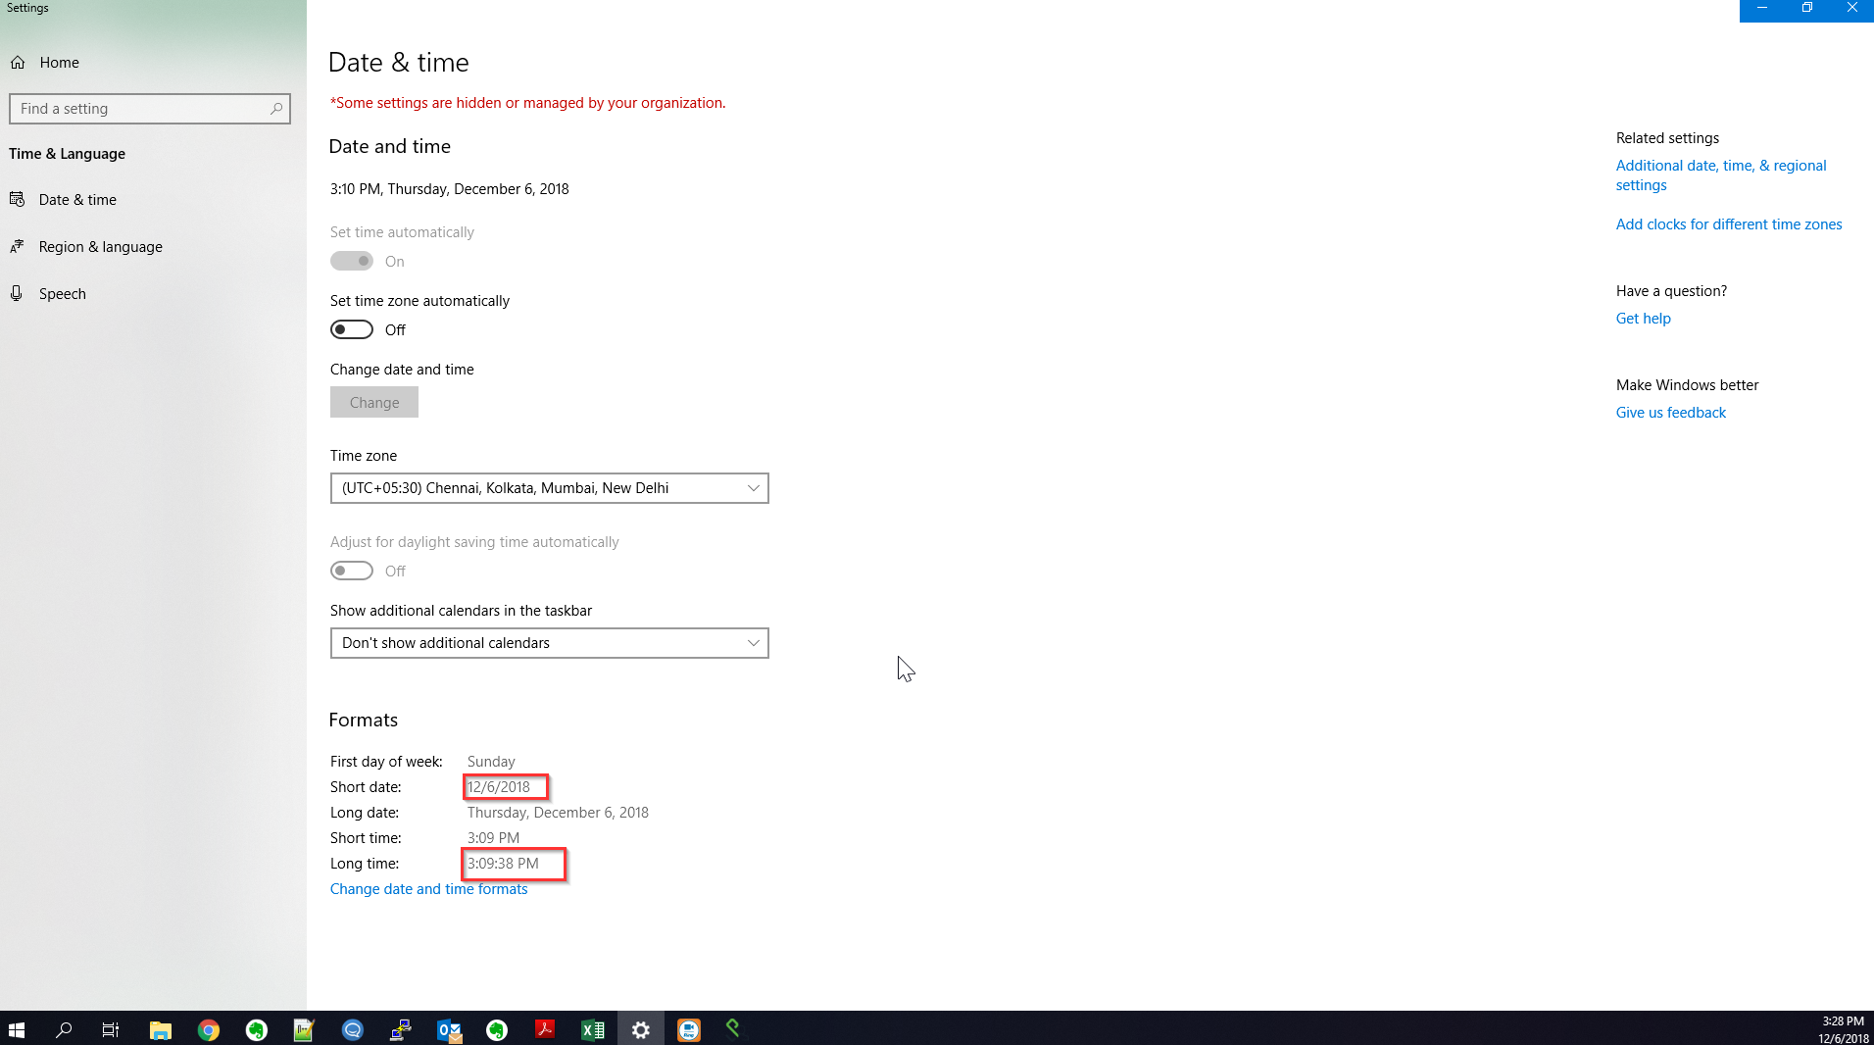This screenshot has height=1045, width=1874.
Task: Click the Home icon in sidebar
Action: click(x=18, y=63)
